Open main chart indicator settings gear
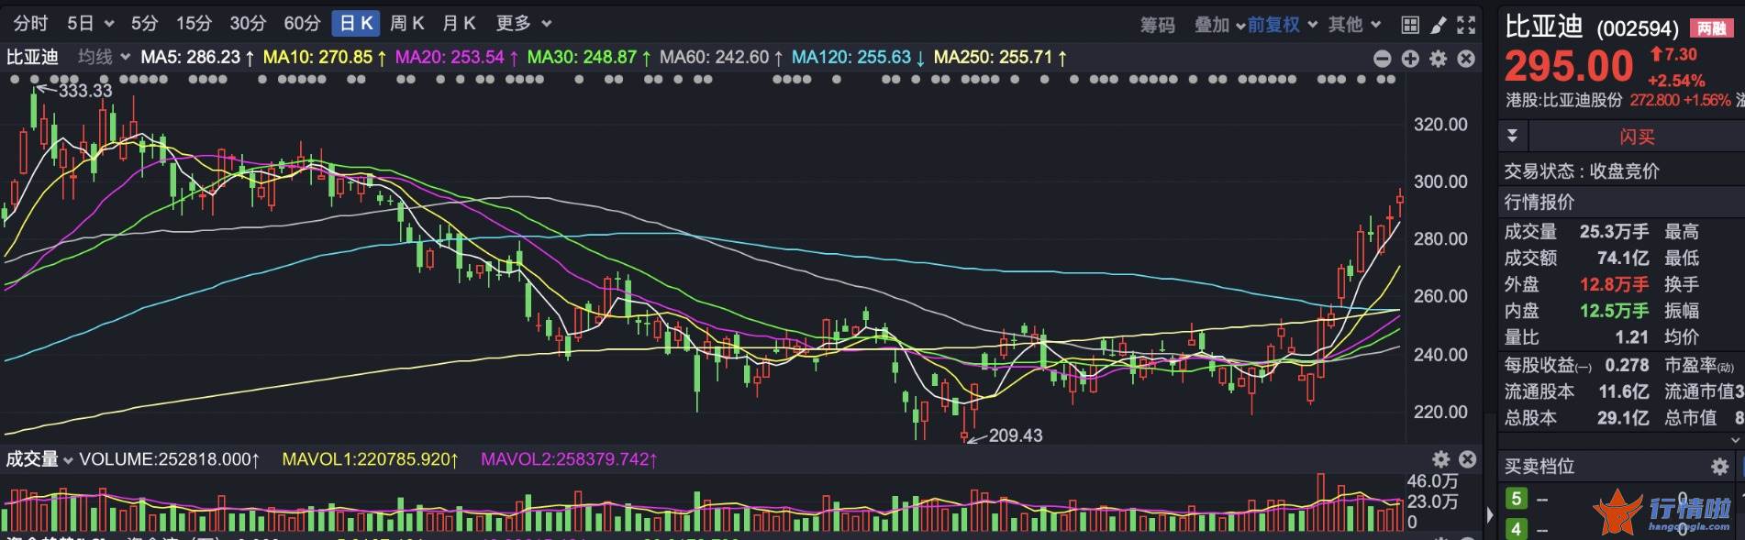1745x540 pixels. 1439,59
